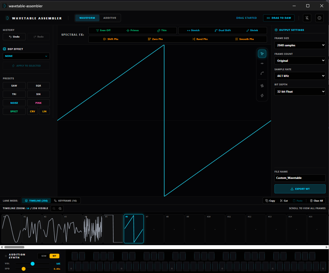Switch to the Waveform tab

tap(87, 18)
